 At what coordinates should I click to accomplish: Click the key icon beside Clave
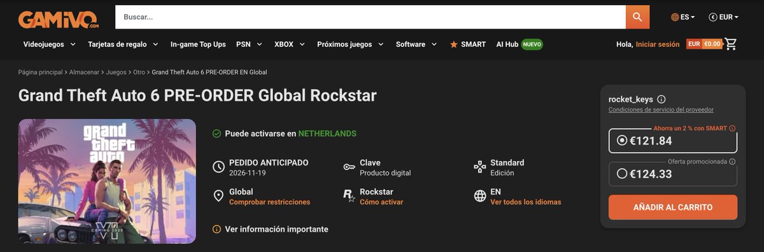click(349, 167)
